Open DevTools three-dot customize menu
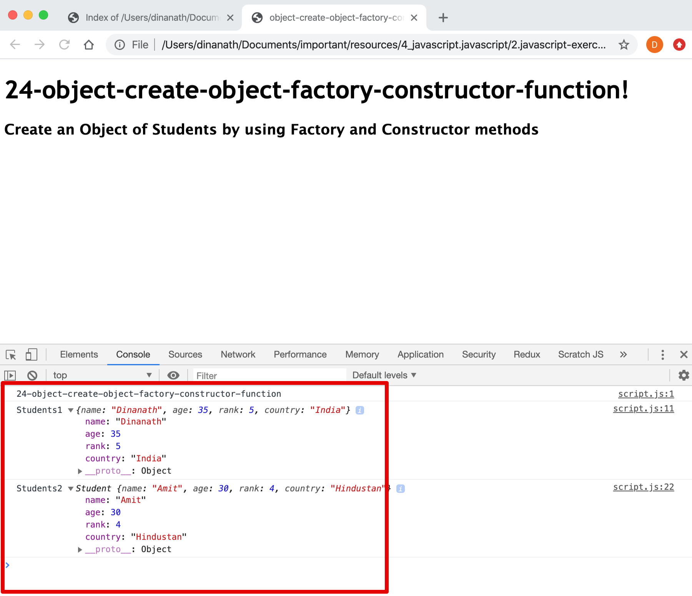The image size is (692, 596). click(x=662, y=355)
